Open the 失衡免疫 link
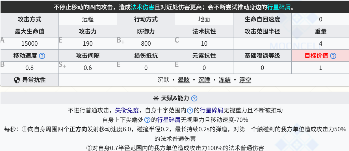 pos(127,110)
